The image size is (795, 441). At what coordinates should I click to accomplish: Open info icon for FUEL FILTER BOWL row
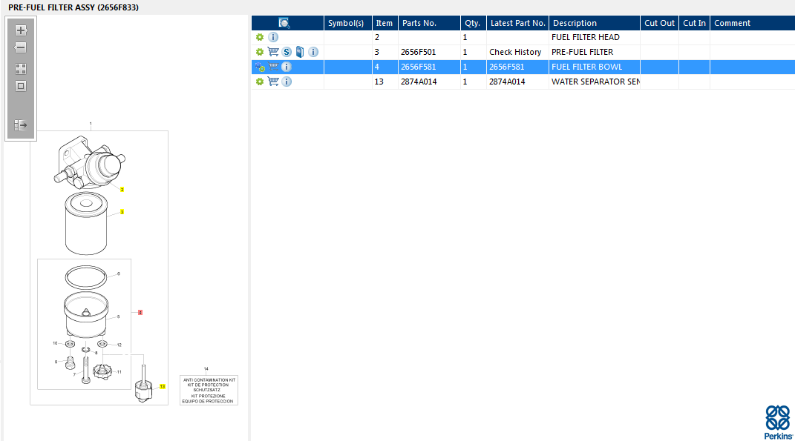point(287,66)
